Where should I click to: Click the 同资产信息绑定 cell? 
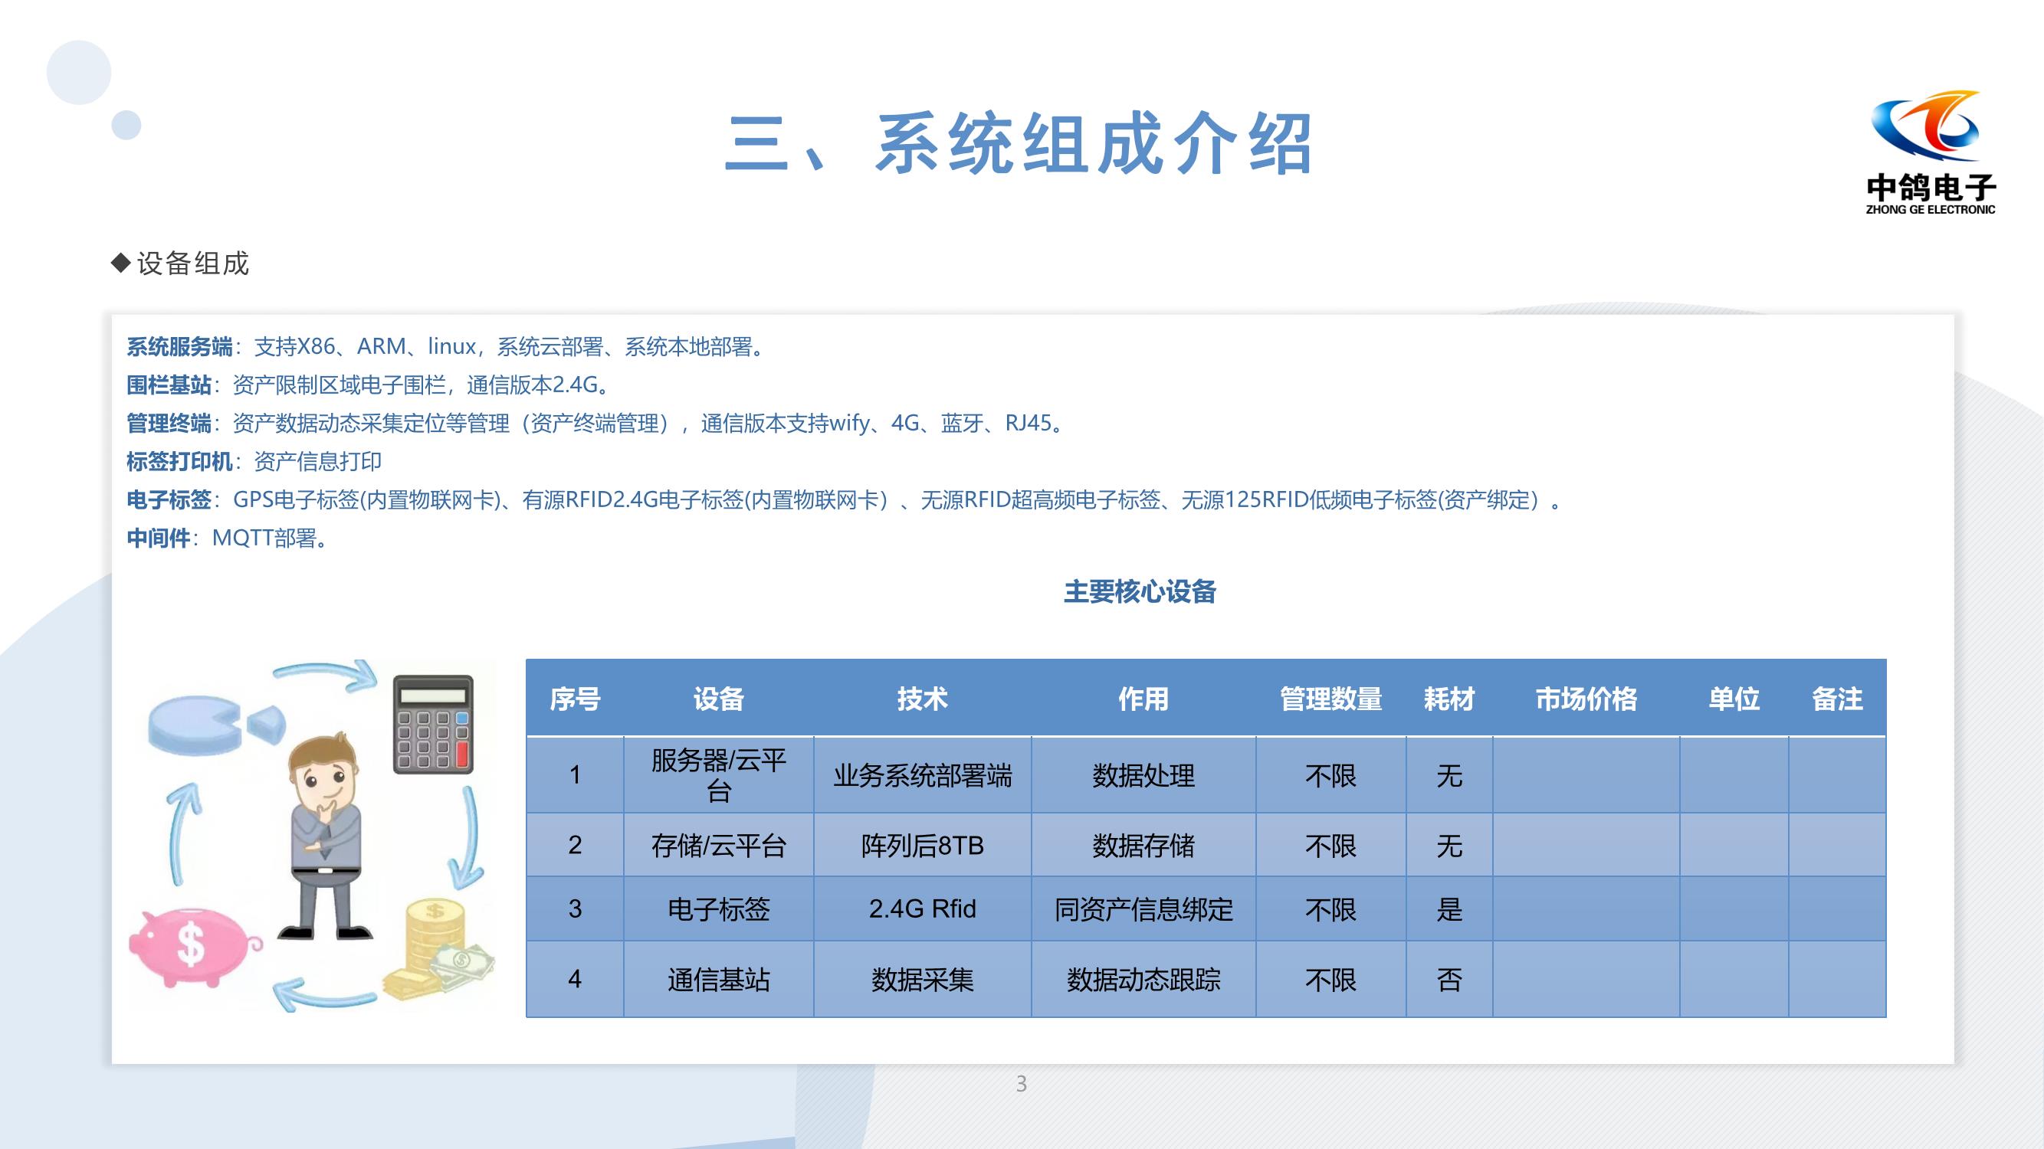tap(1143, 908)
